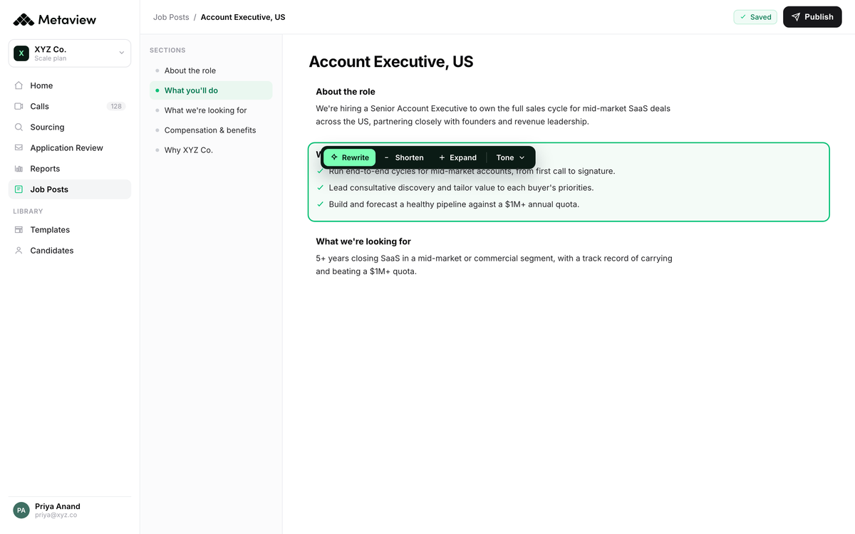
Task: Open the Priya Anand profile menu
Action: point(70,511)
